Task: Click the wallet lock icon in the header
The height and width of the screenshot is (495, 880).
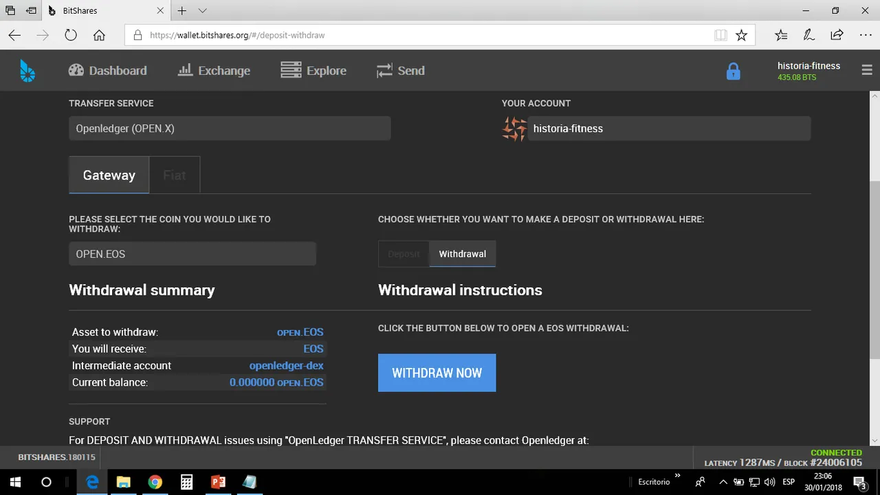Action: tap(734, 71)
